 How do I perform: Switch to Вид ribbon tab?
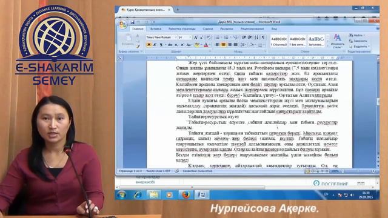274,29
